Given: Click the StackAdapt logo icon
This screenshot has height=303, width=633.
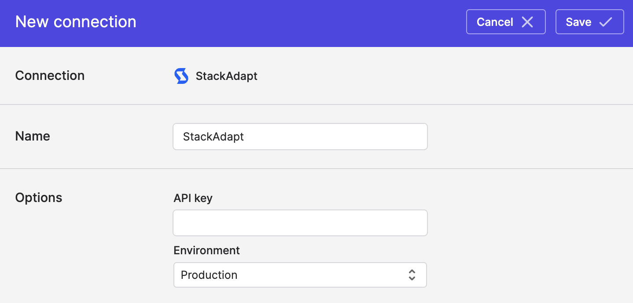Looking at the screenshot, I should point(181,76).
